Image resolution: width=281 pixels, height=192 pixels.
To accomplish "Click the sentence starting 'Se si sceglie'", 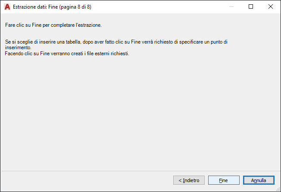I will (x=86, y=42).
